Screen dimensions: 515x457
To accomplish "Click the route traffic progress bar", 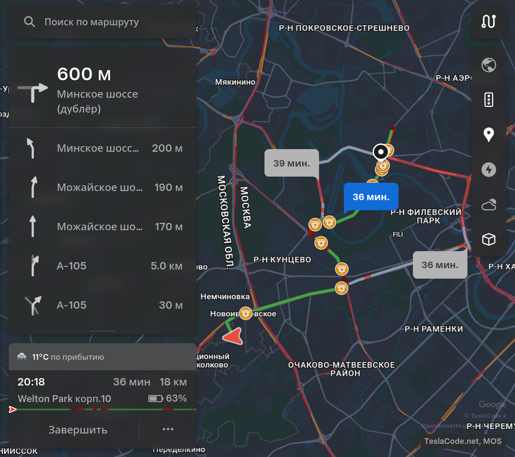I will click(104, 409).
